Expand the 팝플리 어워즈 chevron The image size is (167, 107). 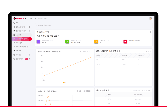30,59
